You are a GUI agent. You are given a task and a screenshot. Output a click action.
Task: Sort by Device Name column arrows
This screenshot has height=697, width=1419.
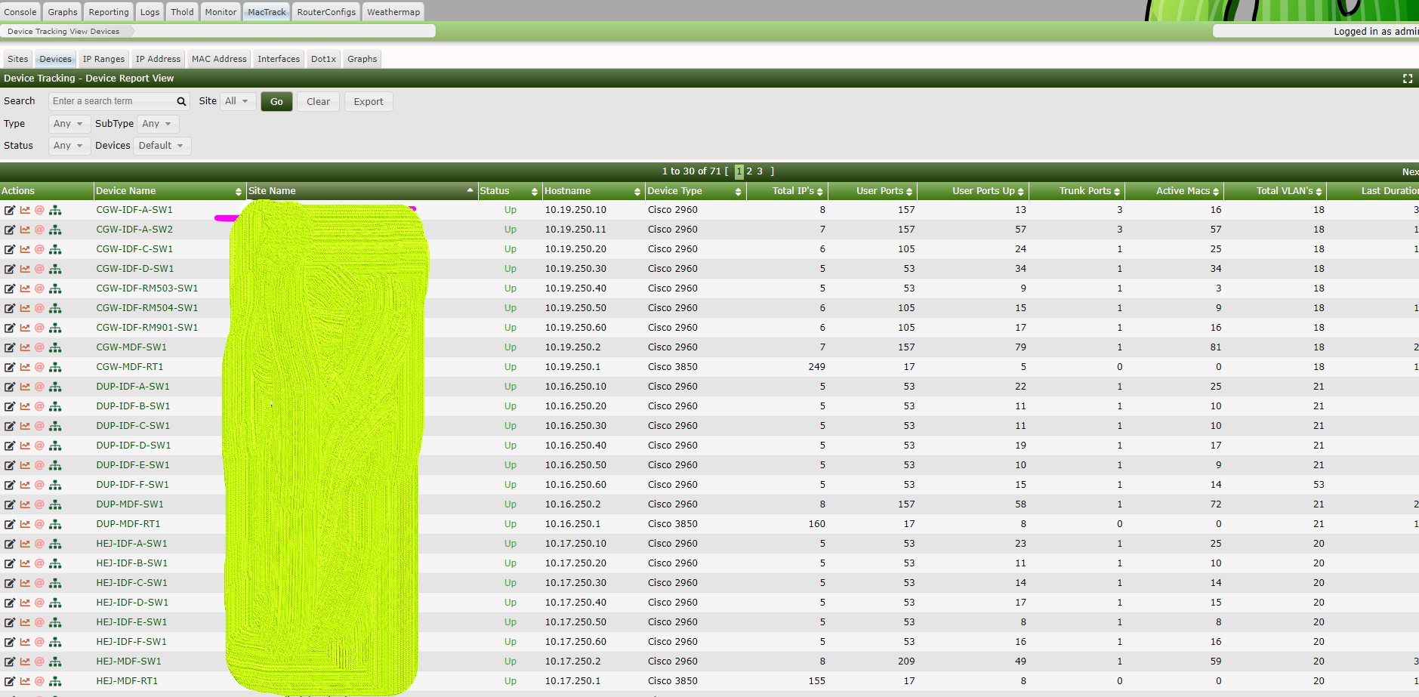click(239, 192)
